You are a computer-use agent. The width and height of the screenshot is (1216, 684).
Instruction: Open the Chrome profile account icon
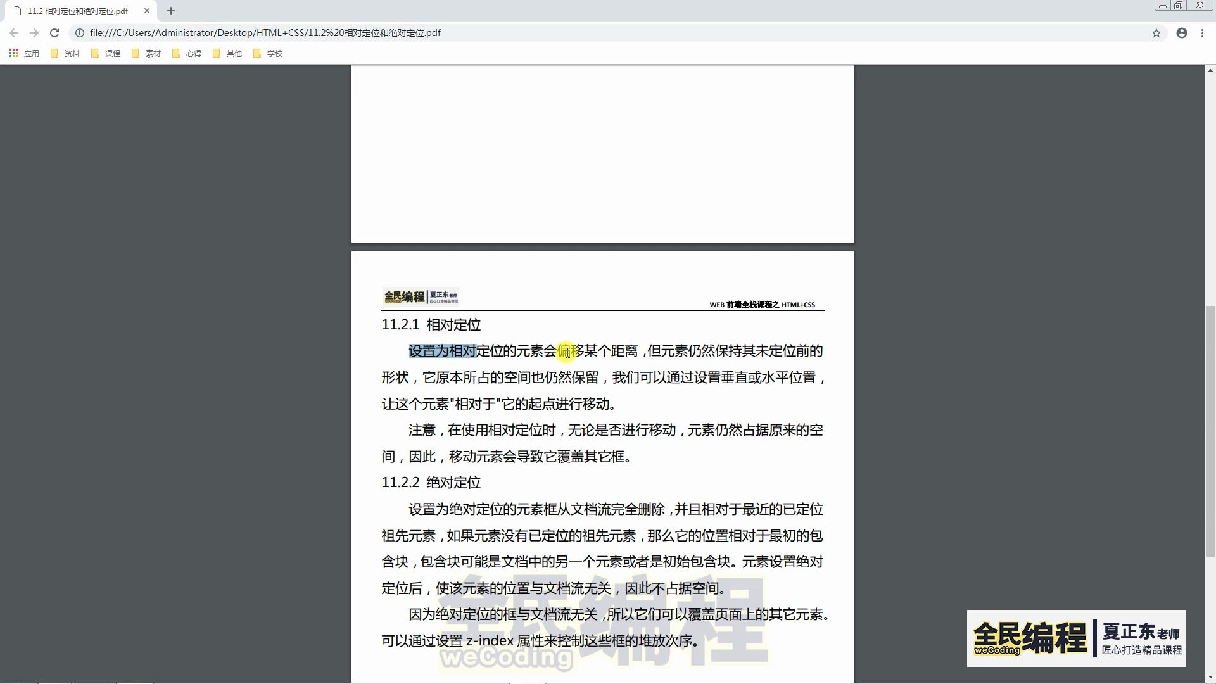coord(1182,33)
